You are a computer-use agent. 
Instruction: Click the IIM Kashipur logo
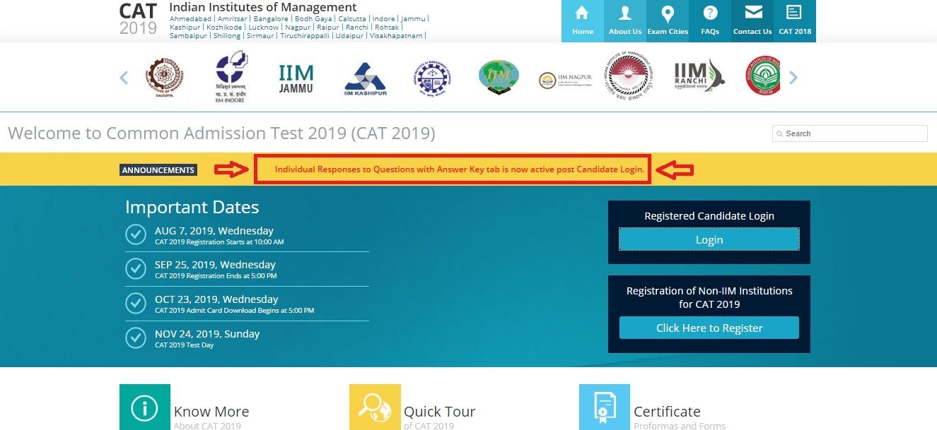[x=365, y=78]
